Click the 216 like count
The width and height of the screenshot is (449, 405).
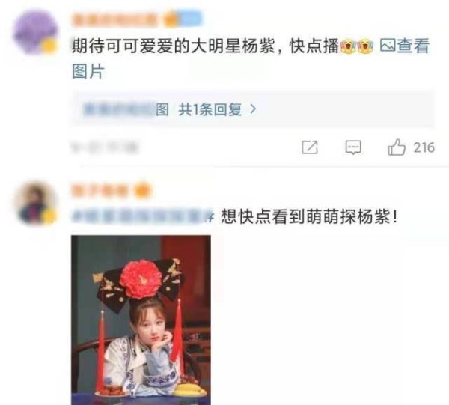point(424,147)
